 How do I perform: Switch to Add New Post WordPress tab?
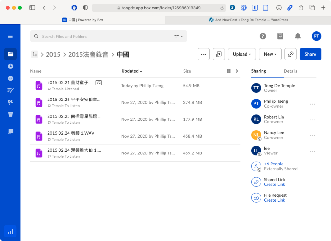coord(248,20)
